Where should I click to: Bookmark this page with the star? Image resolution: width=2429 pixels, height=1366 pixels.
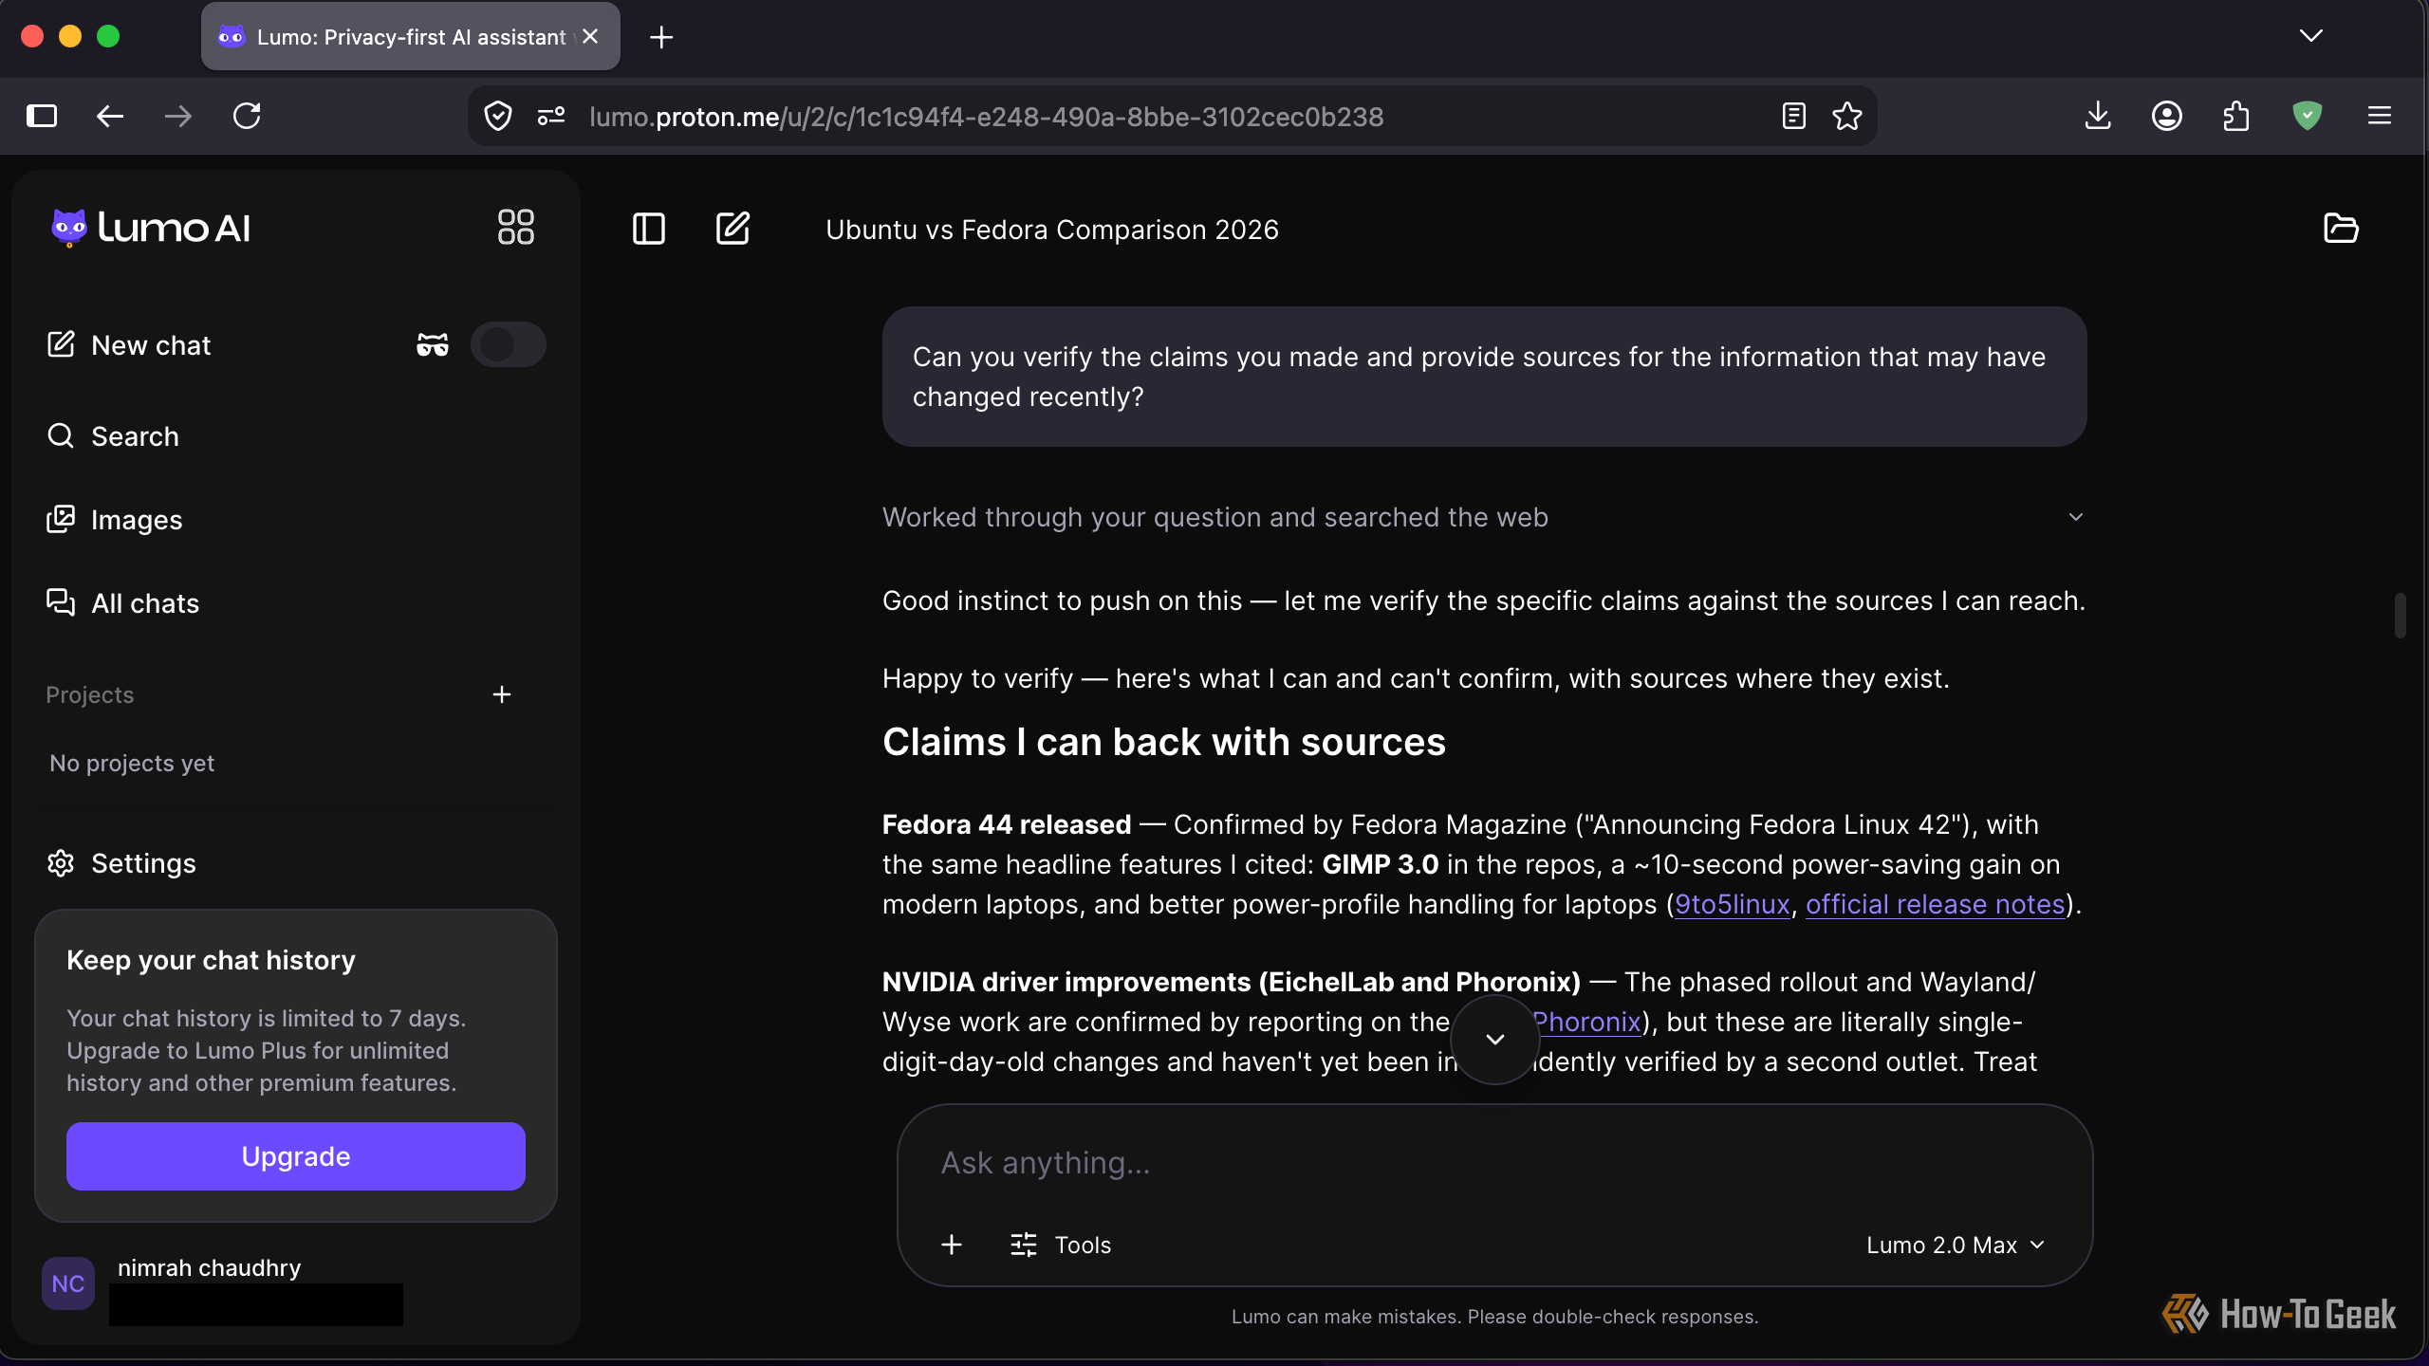(1847, 117)
